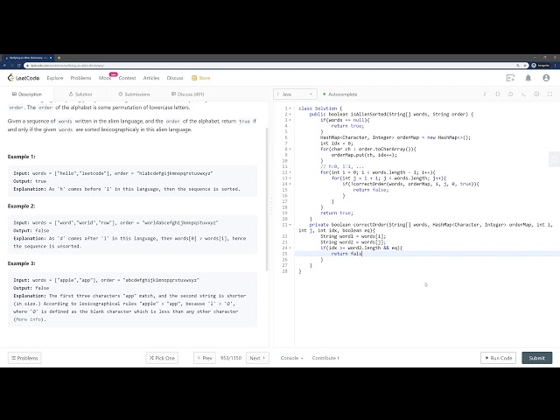Open the Contest navigation item

click(x=127, y=78)
